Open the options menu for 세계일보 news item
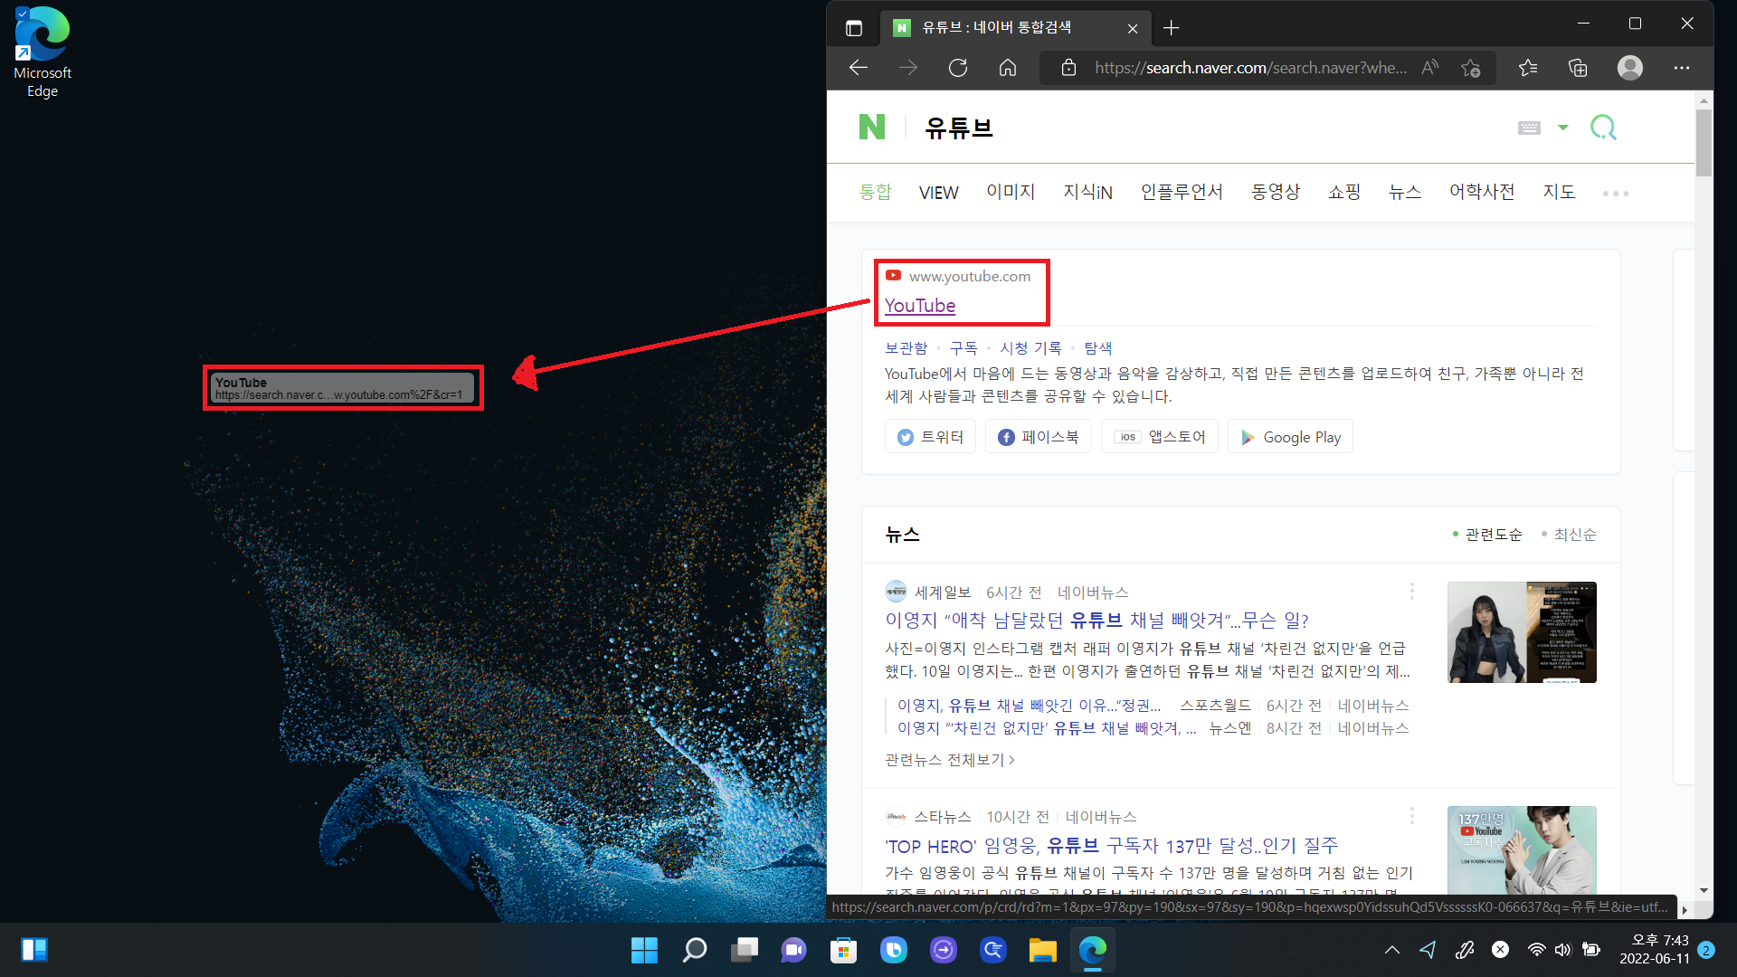 click(1411, 592)
